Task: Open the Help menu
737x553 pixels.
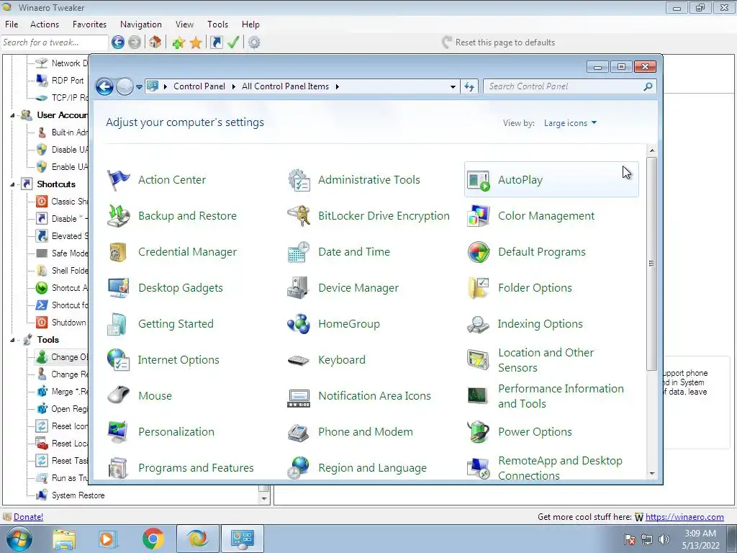Action: point(250,24)
